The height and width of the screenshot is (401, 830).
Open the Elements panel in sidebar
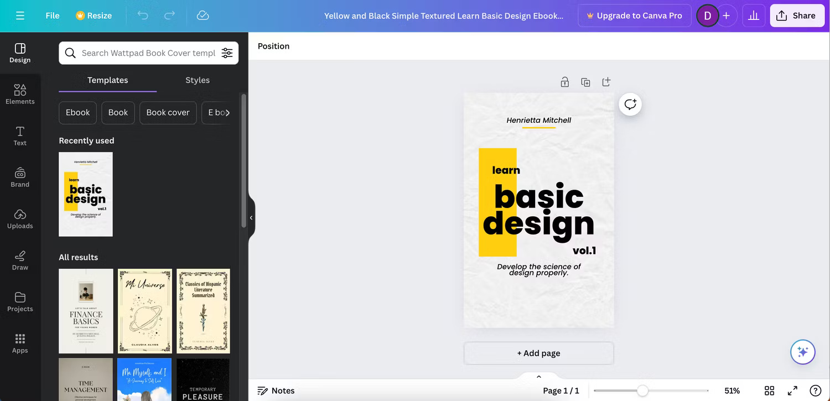pyautogui.click(x=20, y=93)
